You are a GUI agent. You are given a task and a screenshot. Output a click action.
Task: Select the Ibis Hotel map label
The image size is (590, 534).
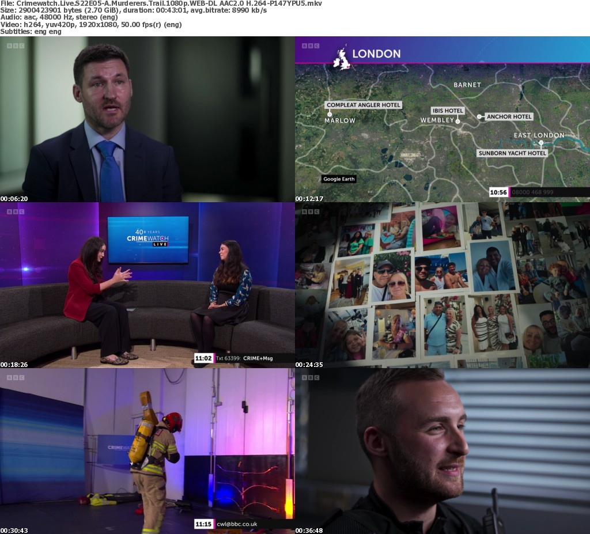tap(448, 111)
